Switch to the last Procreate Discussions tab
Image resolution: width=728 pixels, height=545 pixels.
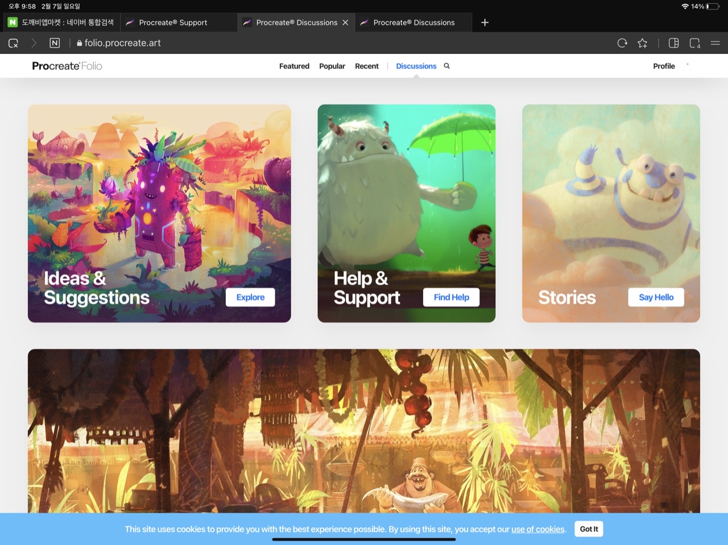tap(413, 22)
